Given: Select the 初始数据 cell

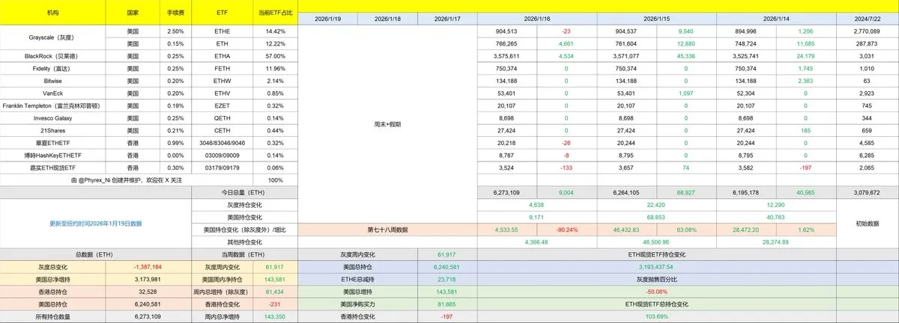Looking at the screenshot, I should [871, 223].
